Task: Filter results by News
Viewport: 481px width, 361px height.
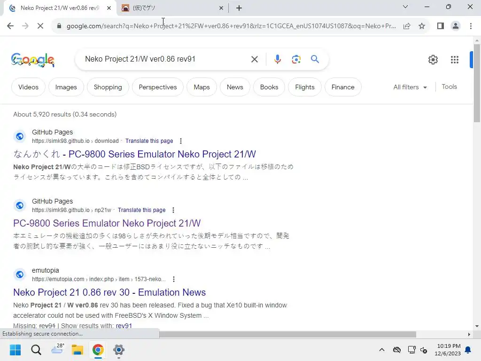Action: coord(235,87)
